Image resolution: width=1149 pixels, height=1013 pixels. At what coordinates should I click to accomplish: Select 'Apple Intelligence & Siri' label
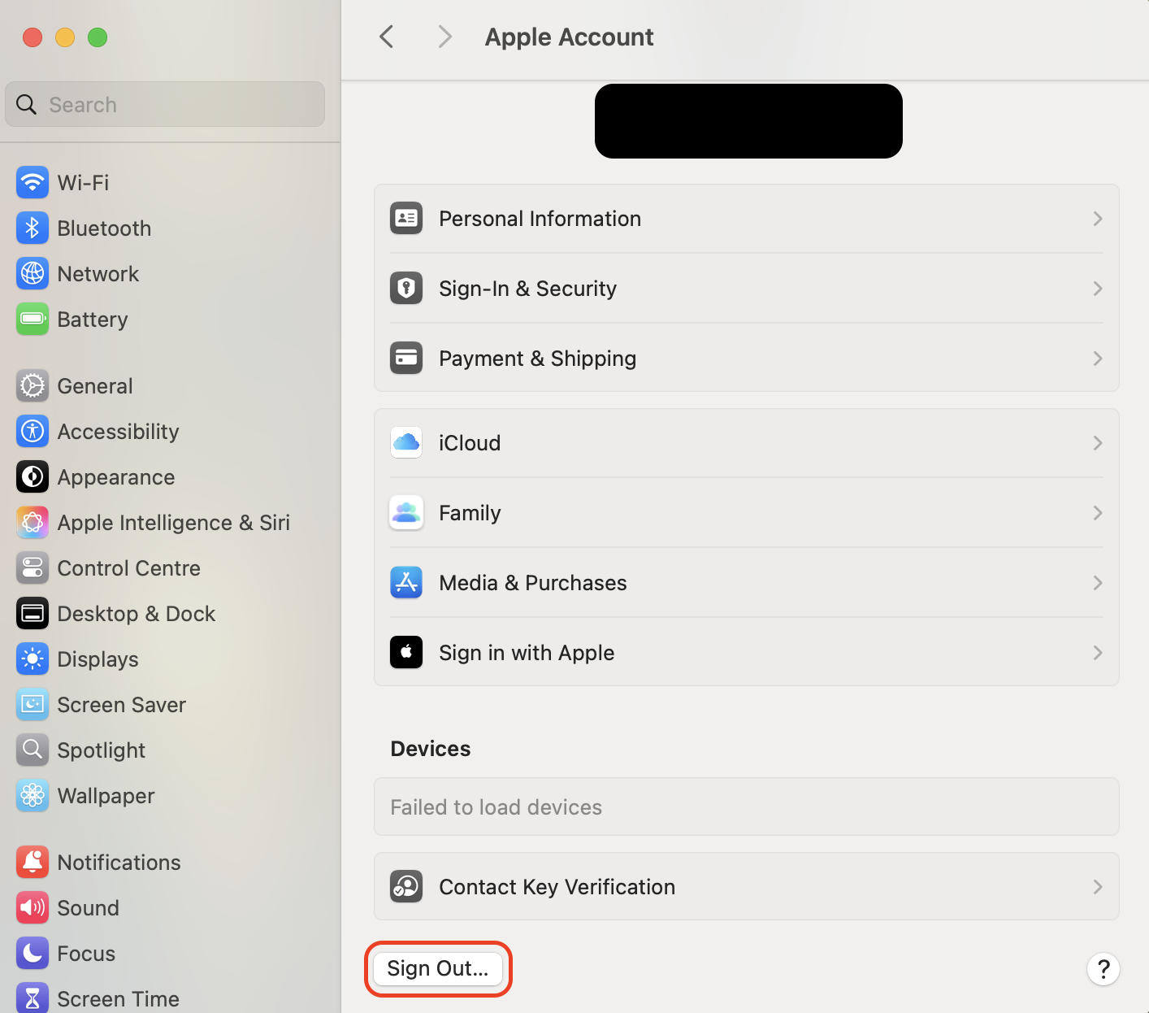click(x=174, y=523)
